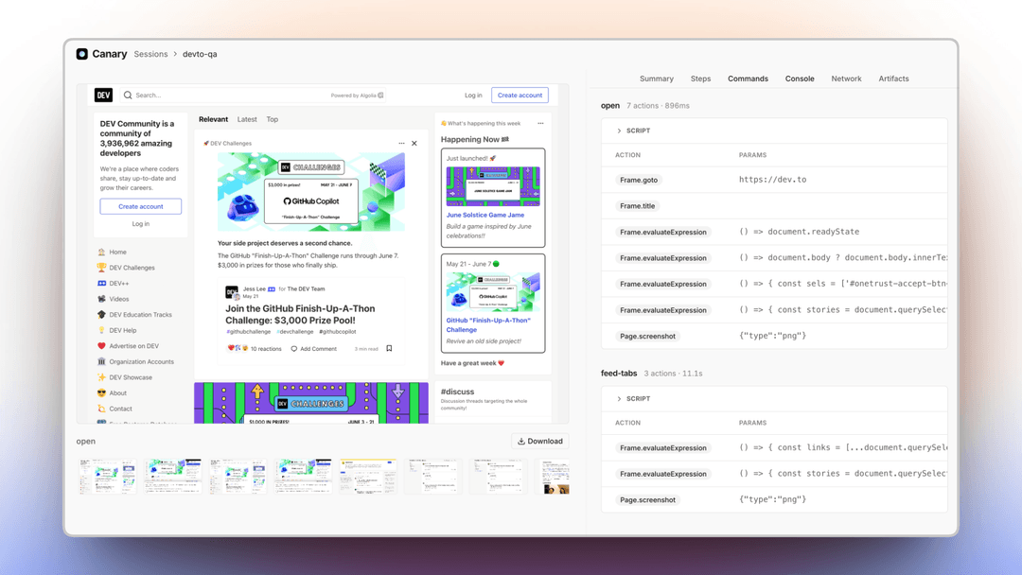Click the Canary logo icon
The width and height of the screenshot is (1022, 575).
(x=81, y=54)
